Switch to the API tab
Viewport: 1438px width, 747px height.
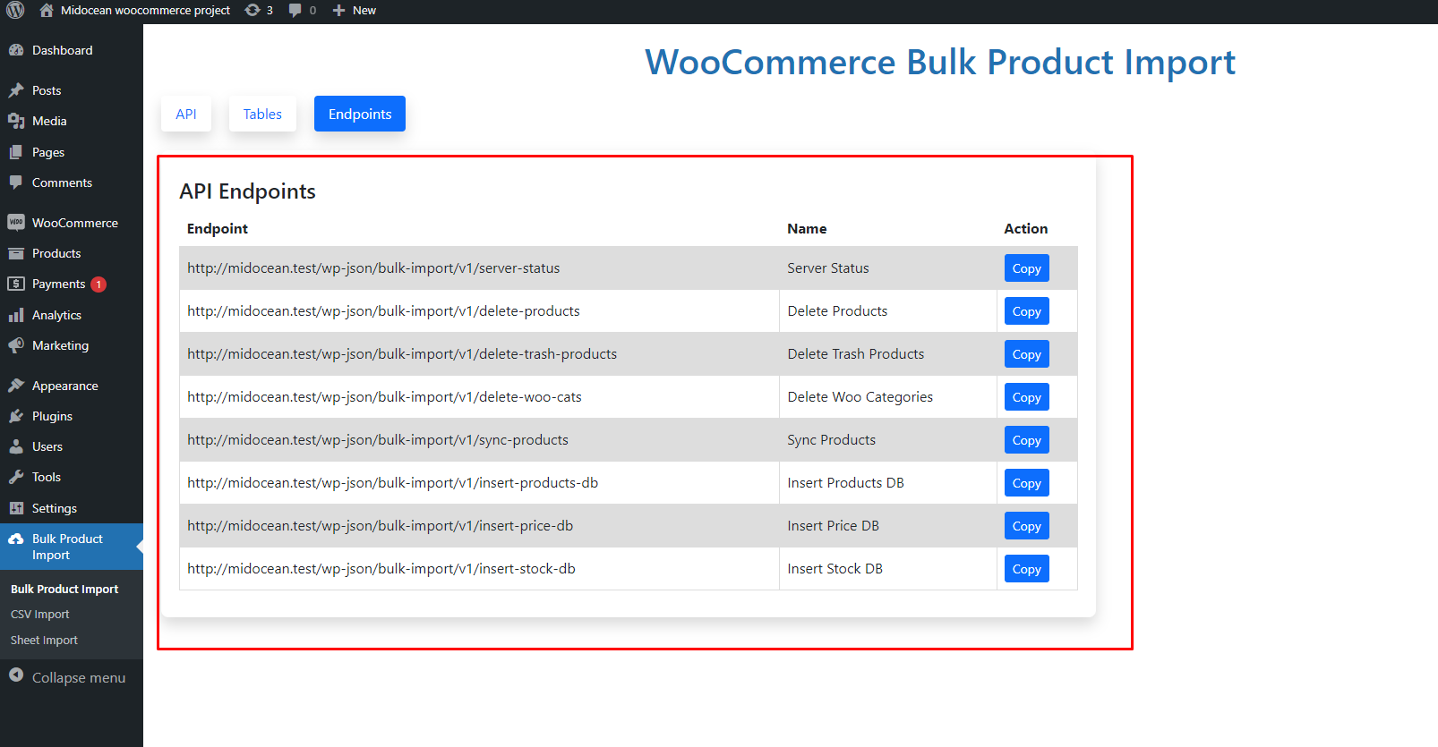(x=186, y=114)
